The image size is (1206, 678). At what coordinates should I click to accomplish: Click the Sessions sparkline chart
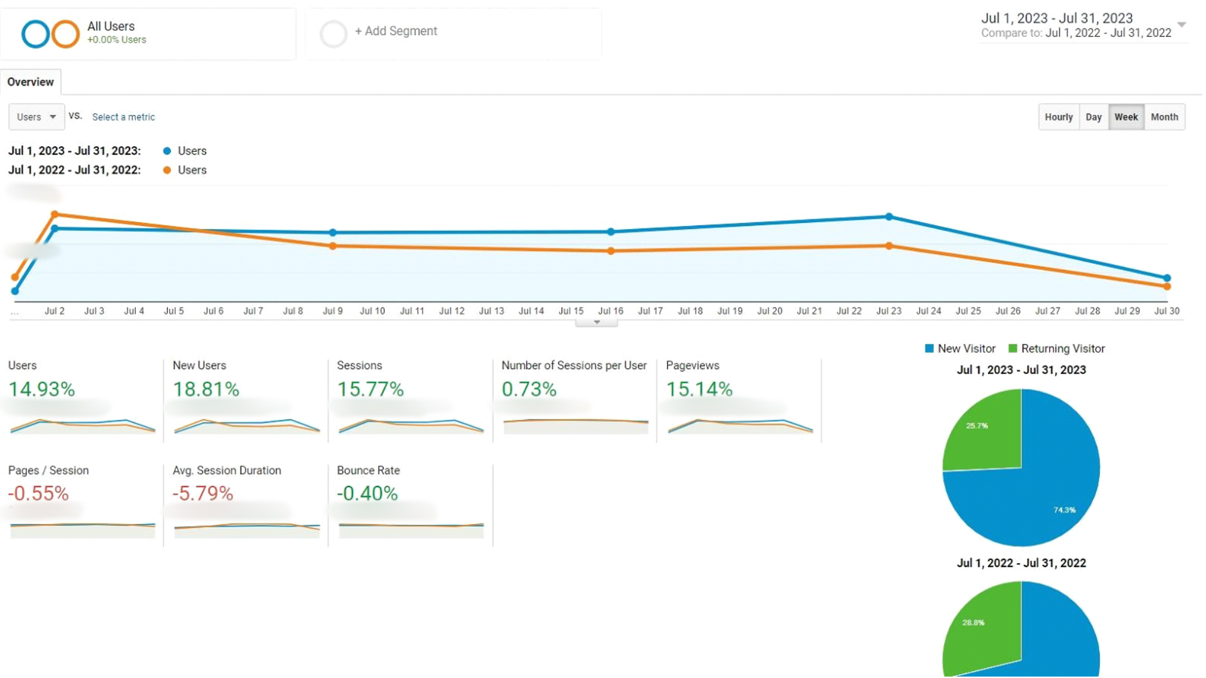point(411,426)
